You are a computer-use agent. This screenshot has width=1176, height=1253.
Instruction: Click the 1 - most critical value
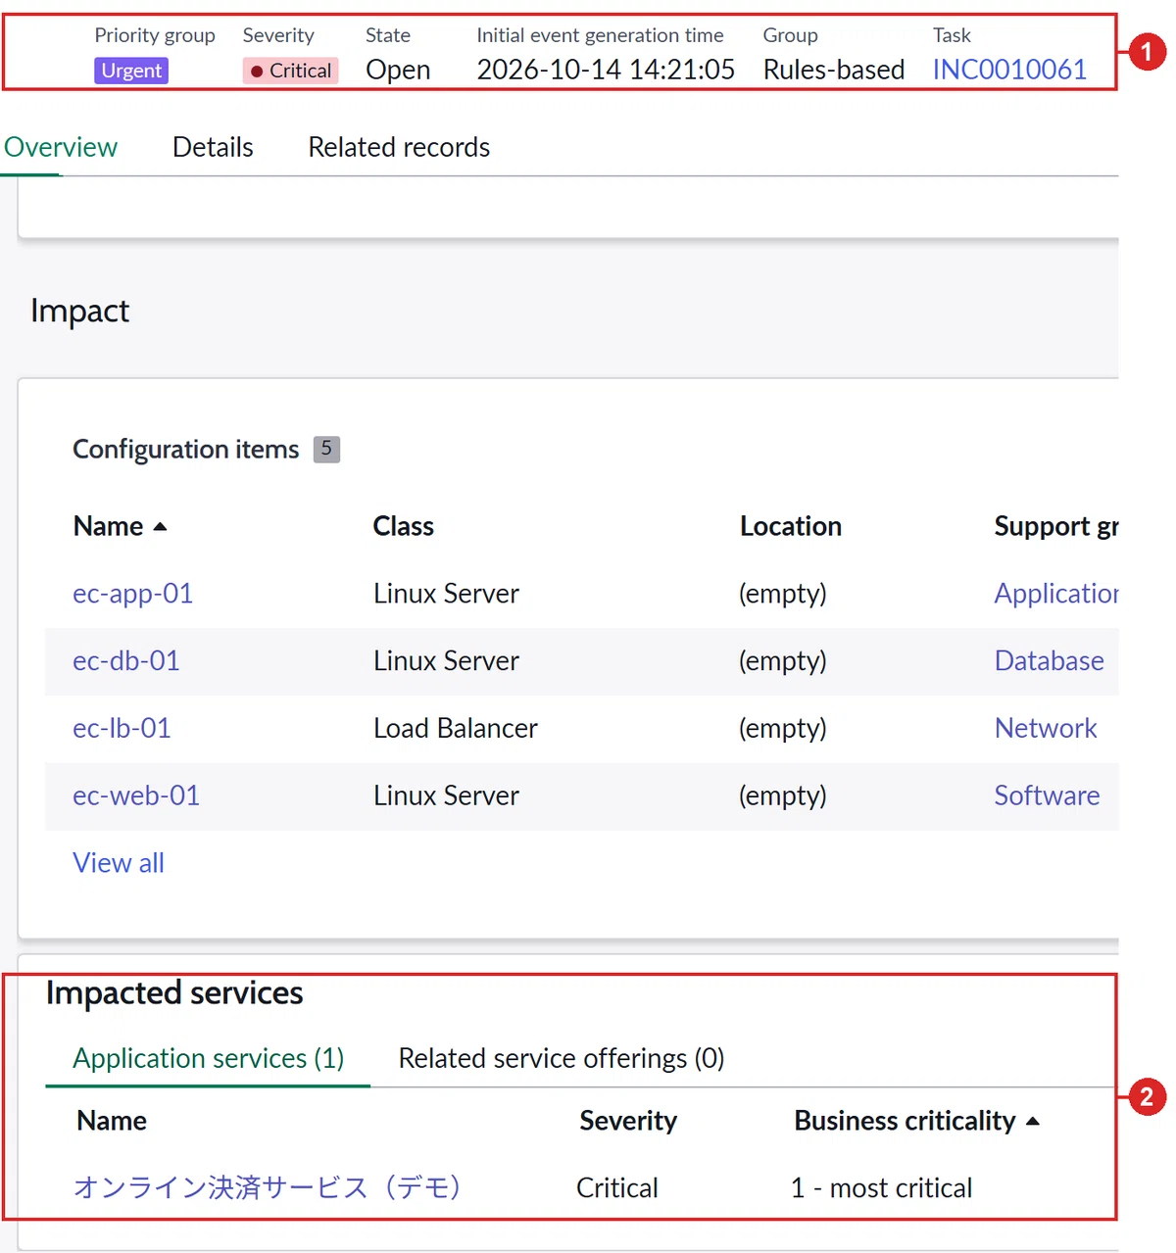[x=881, y=1188]
